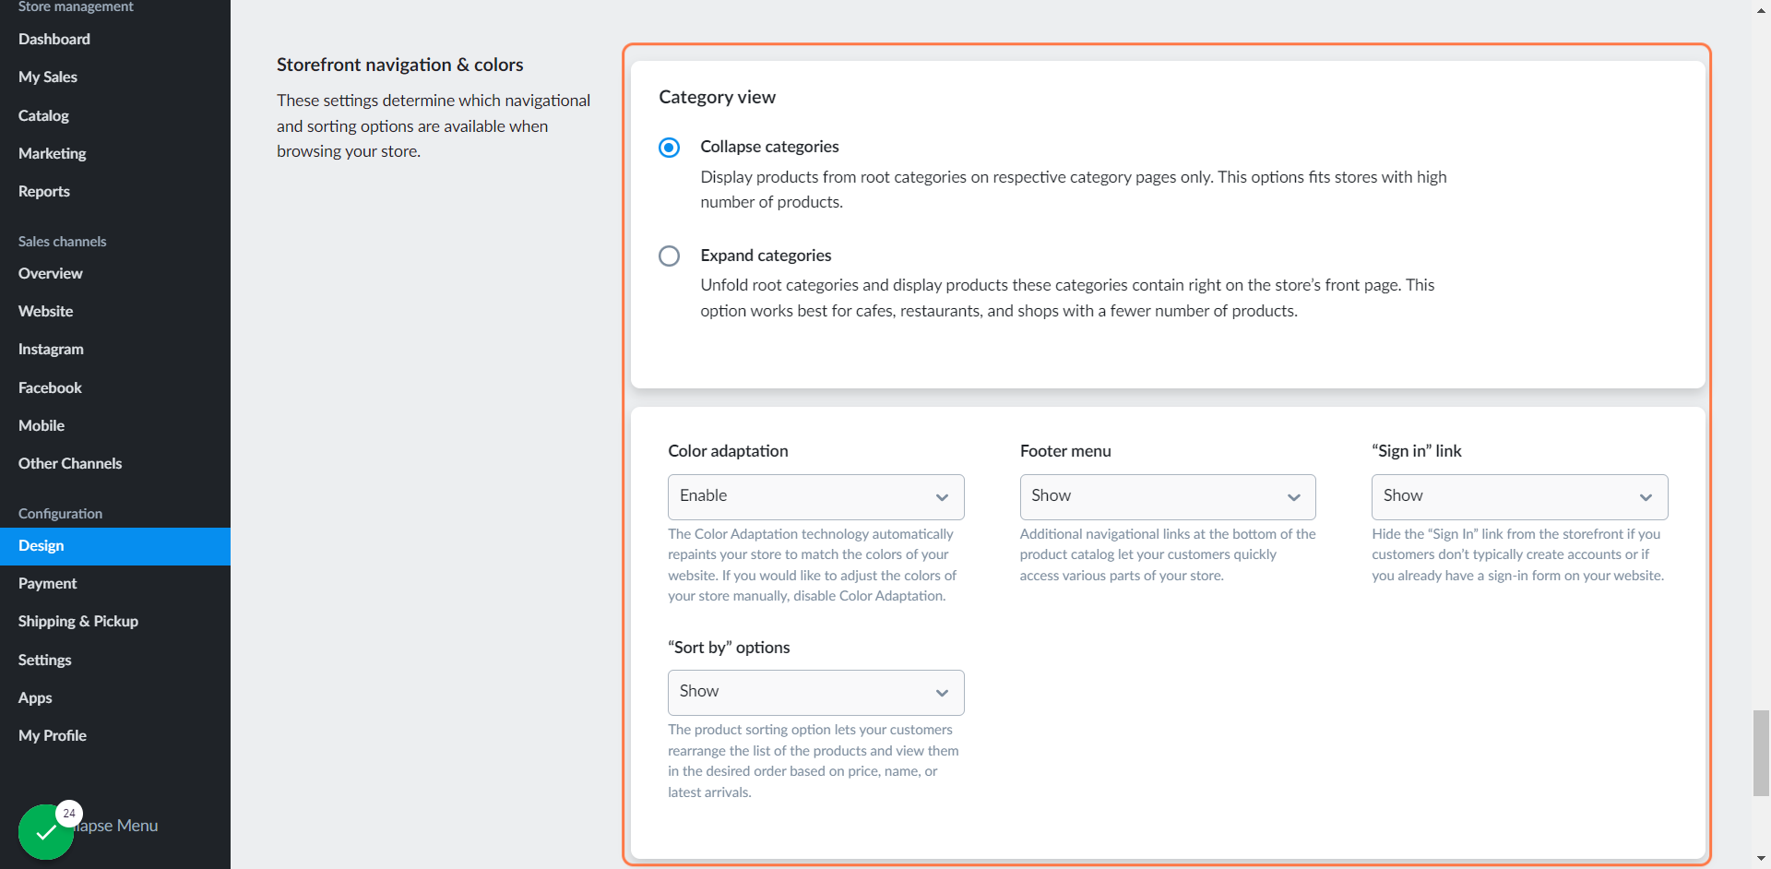Open the "Sort by" options dropdown
This screenshot has width=1771, height=869.
815,692
